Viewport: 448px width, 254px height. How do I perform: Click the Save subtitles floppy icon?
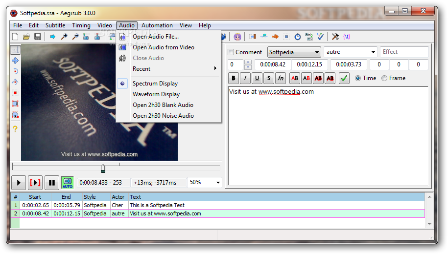[38, 37]
